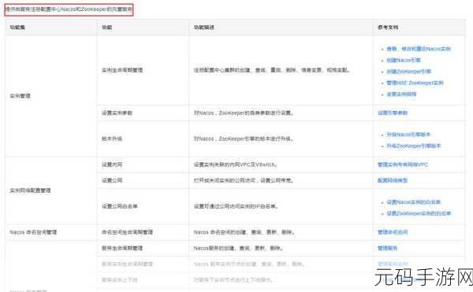Click the description starting '打开或关闭实例的公网访问'

tap(244, 180)
